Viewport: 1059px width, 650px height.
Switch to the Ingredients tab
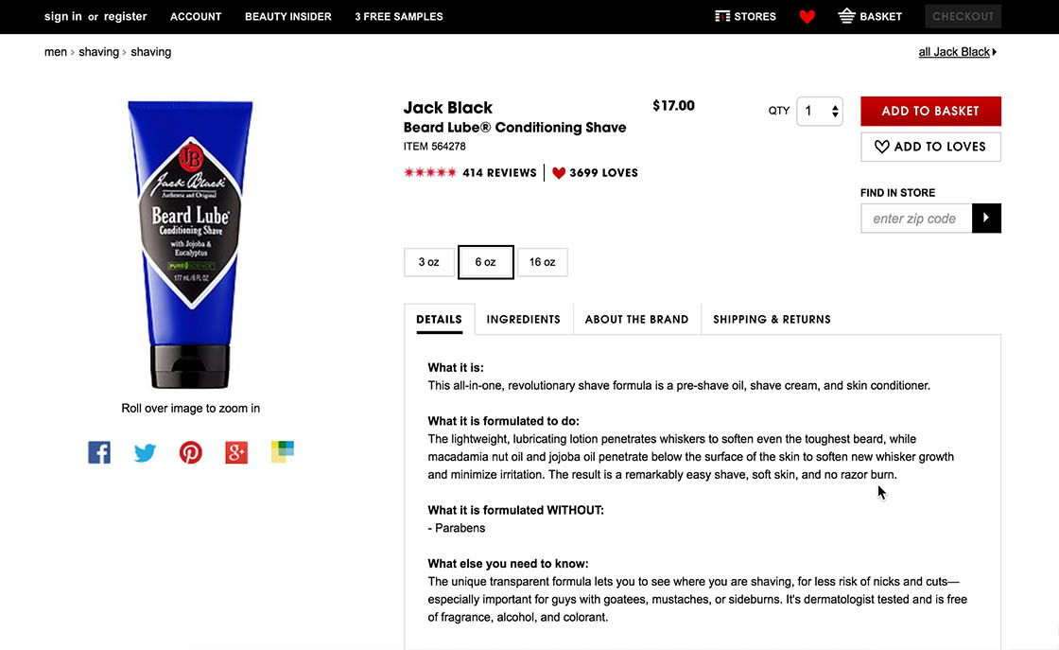pyautogui.click(x=524, y=319)
